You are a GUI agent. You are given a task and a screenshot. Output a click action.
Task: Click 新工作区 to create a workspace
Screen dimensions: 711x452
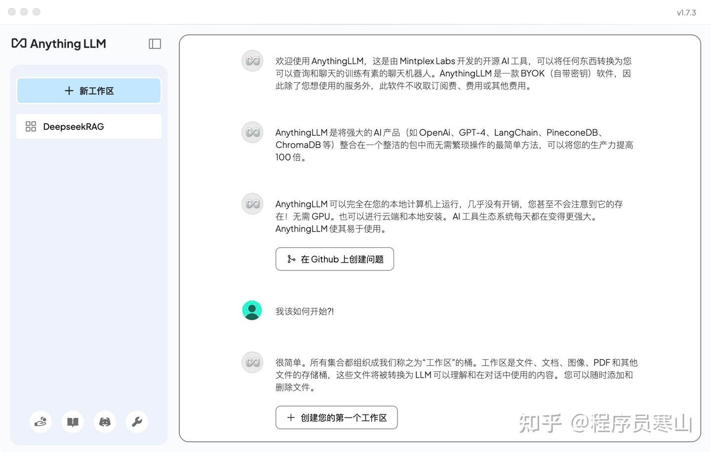click(x=89, y=91)
